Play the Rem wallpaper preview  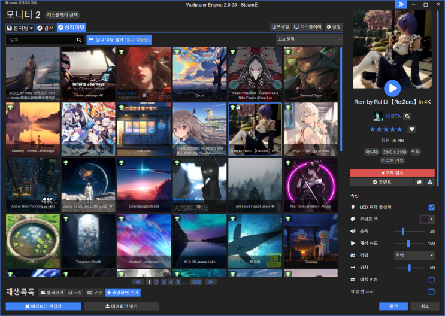[x=392, y=88]
